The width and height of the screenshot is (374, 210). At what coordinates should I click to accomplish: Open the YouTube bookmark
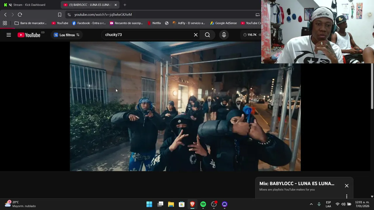point(60,23)
